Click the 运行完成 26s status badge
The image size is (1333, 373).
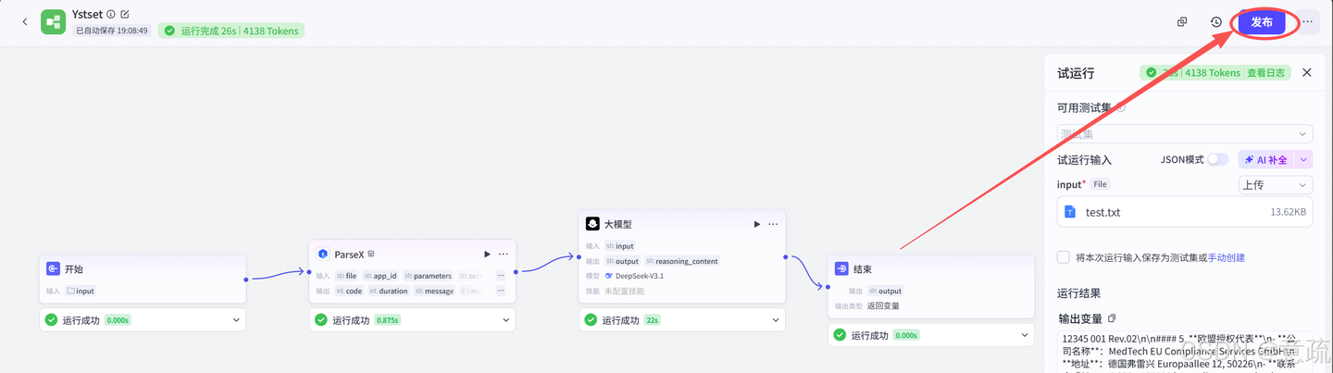tap(231, 31)
